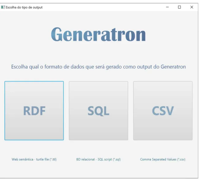Click the (*.sql) extension text
The height and width of the screenshot is (180, 199).
[117, 159]
